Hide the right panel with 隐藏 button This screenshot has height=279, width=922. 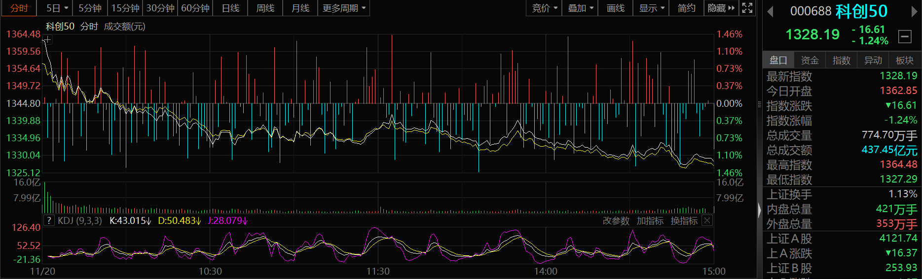click(721, 8)
